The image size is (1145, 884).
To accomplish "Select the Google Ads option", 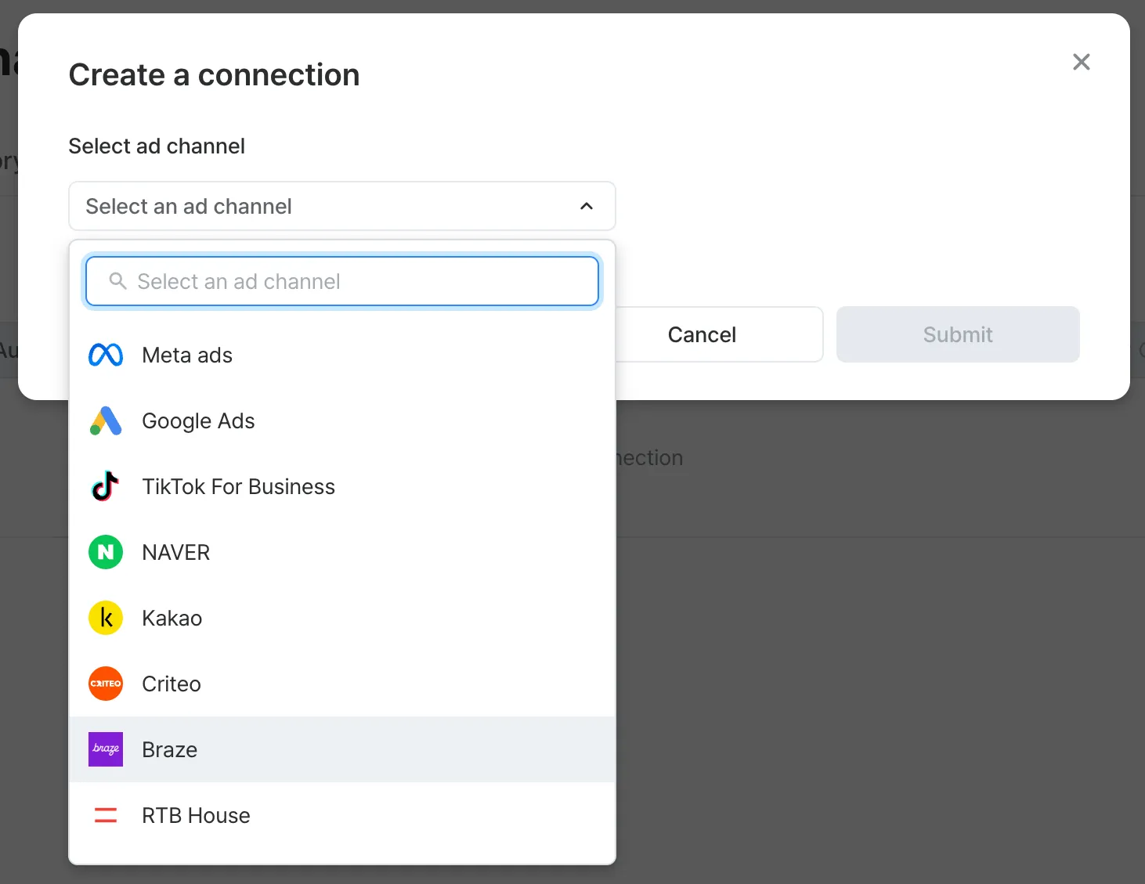I will coord(342,420).
